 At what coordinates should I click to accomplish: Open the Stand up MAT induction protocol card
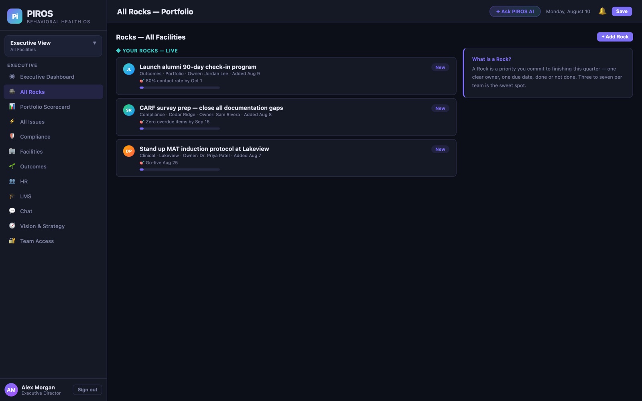coord(286,158)
